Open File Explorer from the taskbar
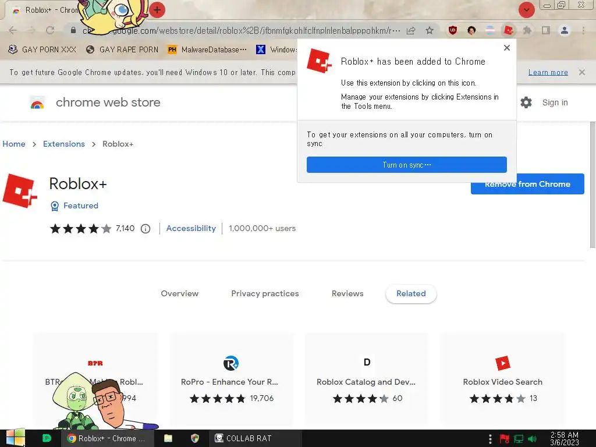Viewport: 596px width, 447px height. [168, 438]
